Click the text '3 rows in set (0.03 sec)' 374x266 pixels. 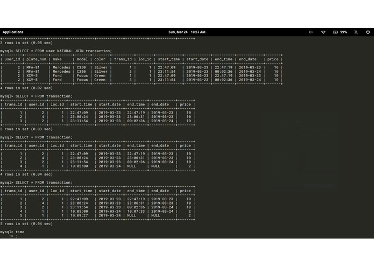(x=26, y=129)
